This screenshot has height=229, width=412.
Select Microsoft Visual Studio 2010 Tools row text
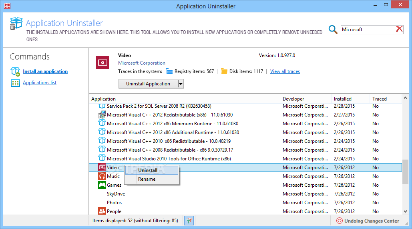(169, 159)
